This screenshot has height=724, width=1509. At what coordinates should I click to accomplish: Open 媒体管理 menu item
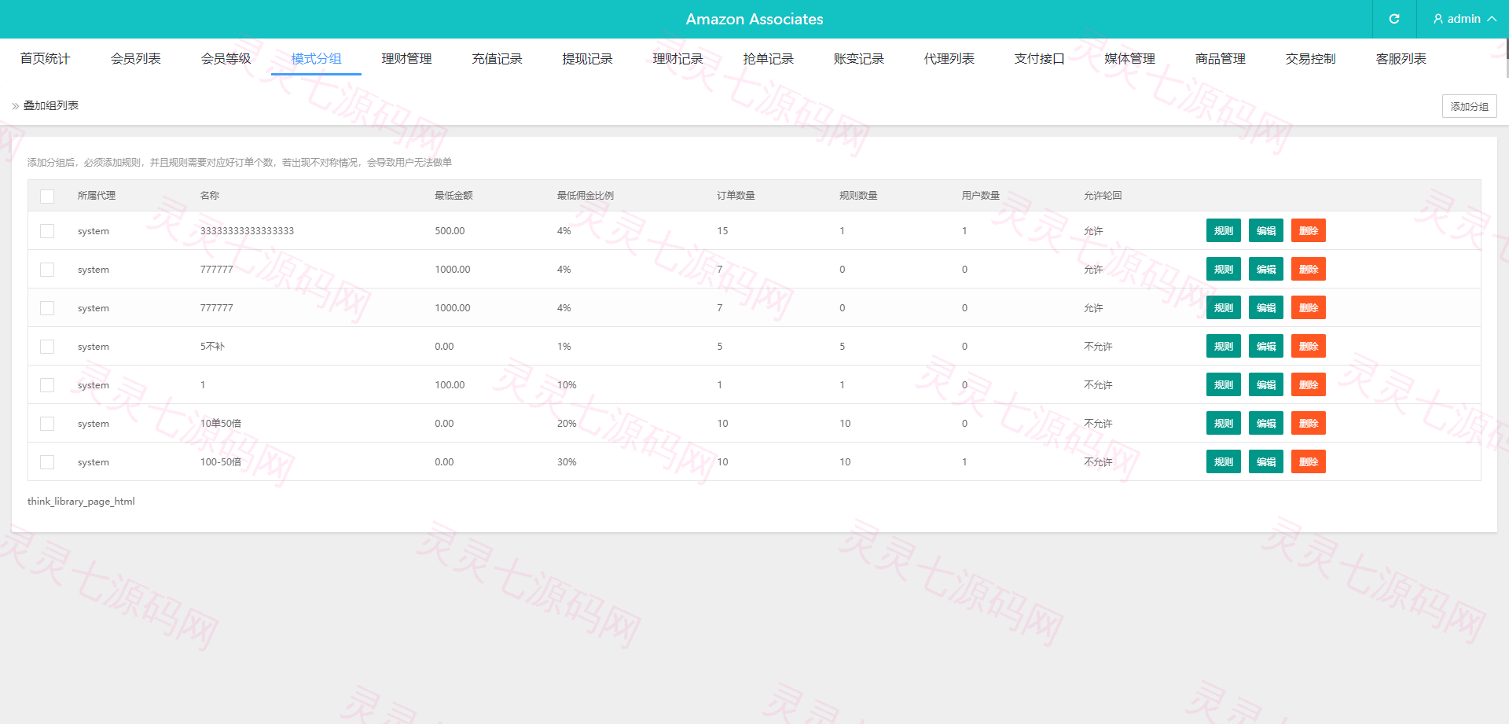(x=1129, y=58)
